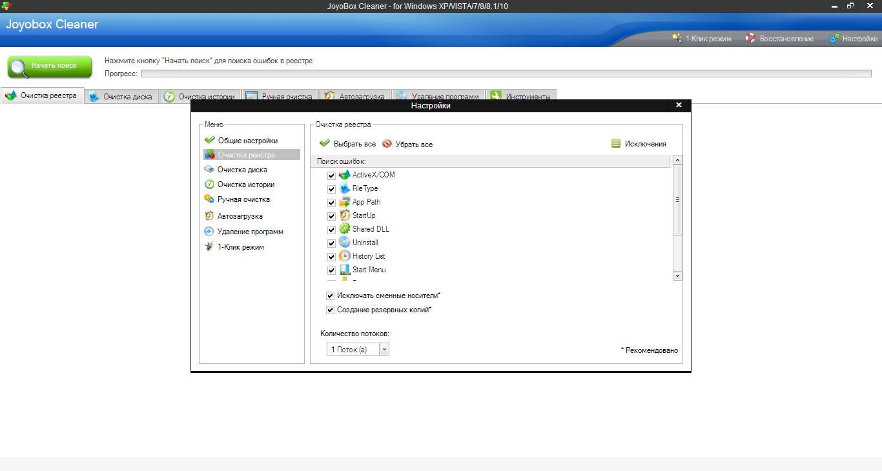Uncheck the FileType checkbox

331,189
